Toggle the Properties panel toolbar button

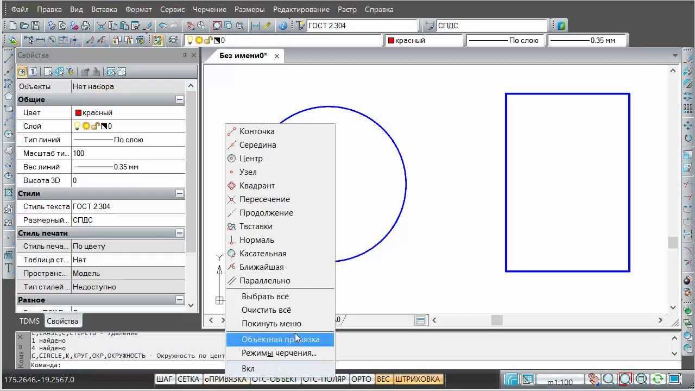pos(157,40)
